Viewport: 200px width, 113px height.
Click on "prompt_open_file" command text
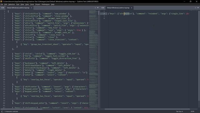click(57, 18)
